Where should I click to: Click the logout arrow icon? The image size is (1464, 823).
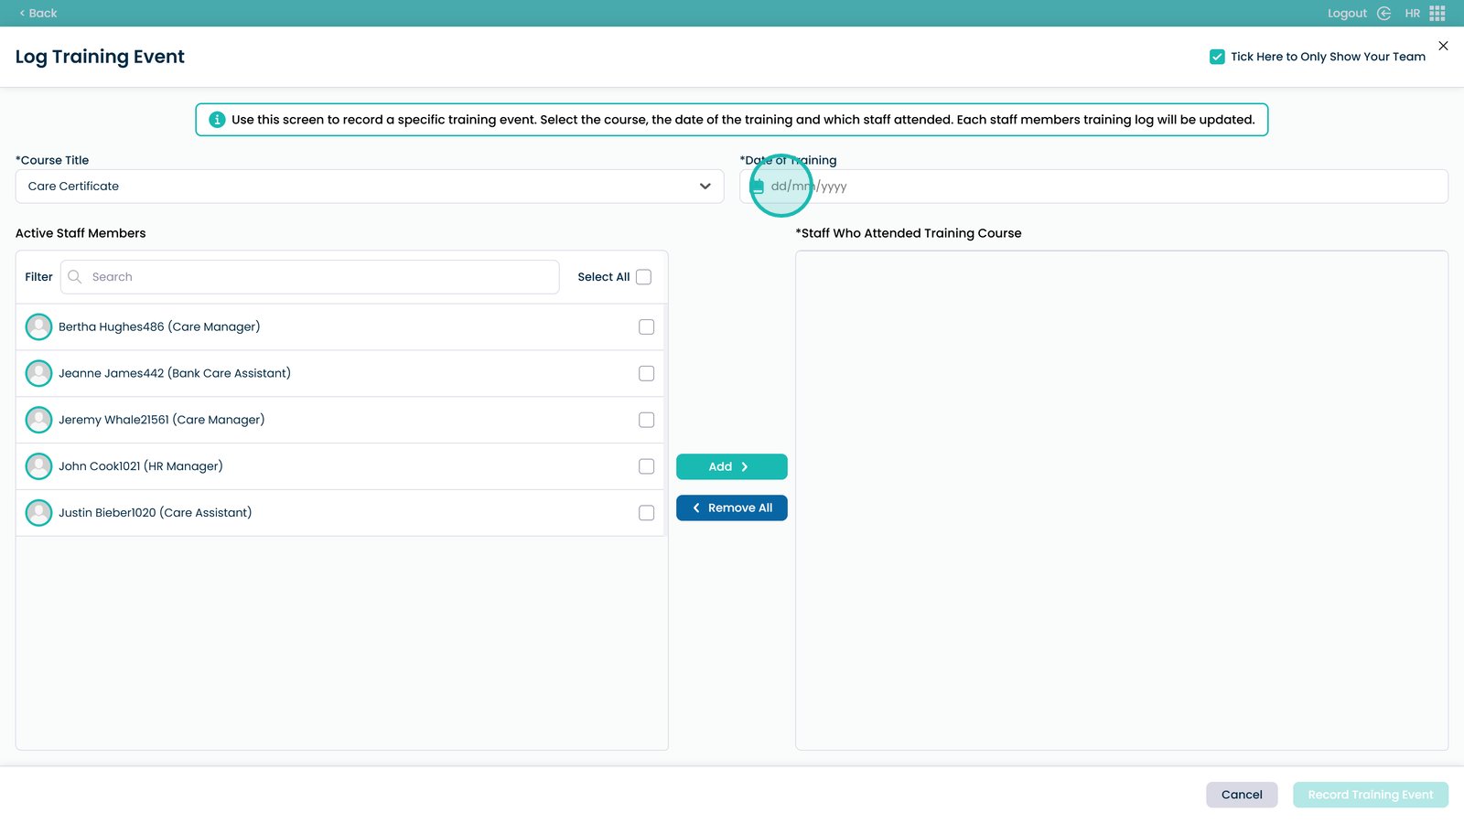click(1383, 13)
